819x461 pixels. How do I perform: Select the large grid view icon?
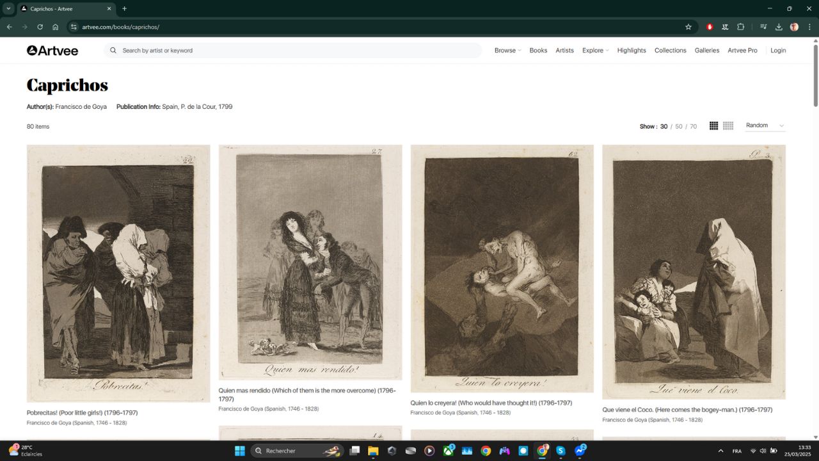pos(713,125)
